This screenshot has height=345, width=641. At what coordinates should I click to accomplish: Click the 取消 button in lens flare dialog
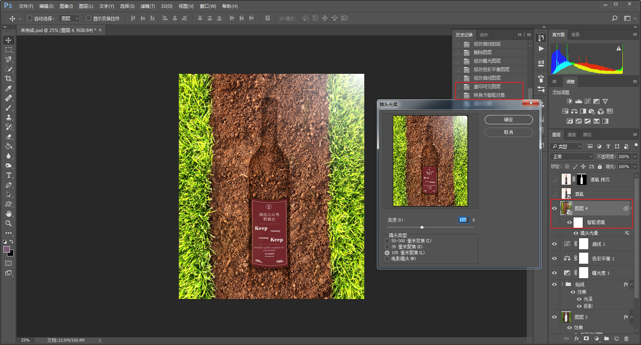coord(509,132)
